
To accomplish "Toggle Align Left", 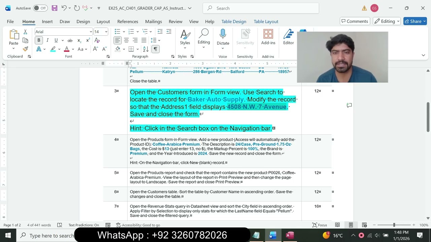I will coord(118,40).
